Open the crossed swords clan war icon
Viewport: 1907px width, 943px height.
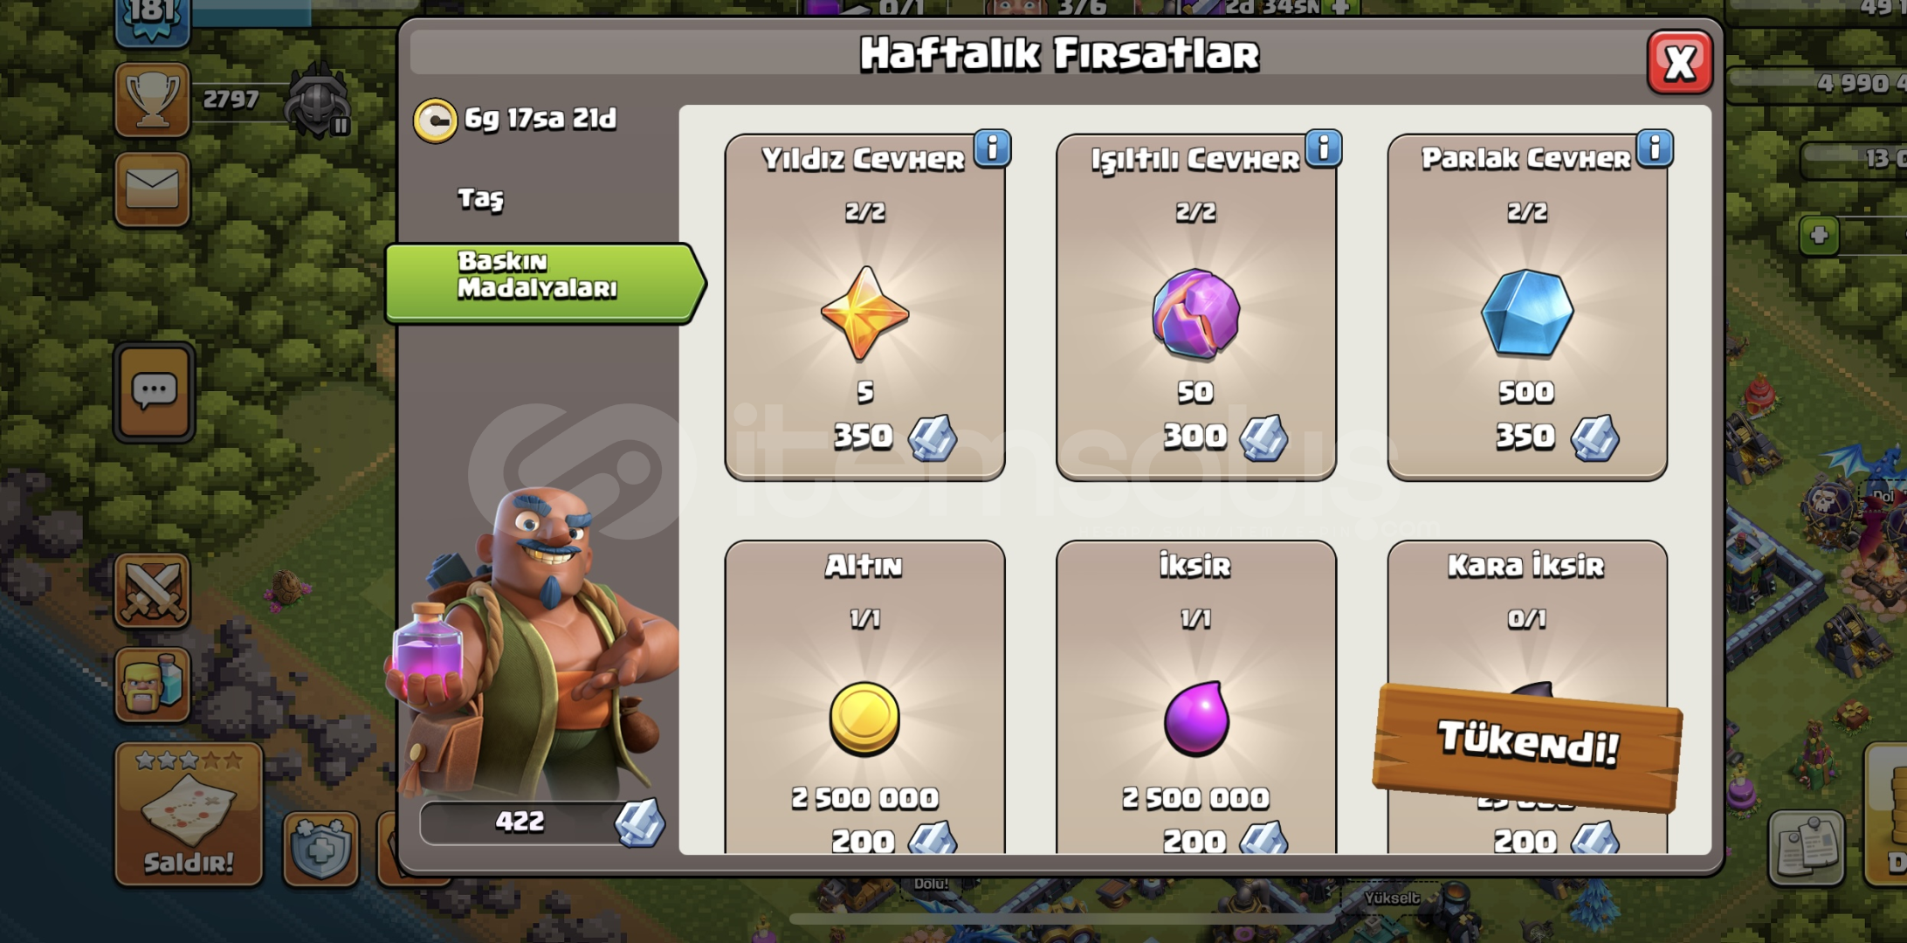[x=152, y=591]
